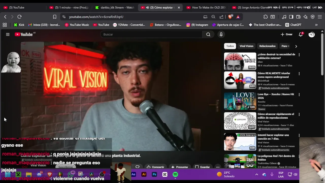Open 'Love Bye' video thumbnail
Screen dimensions: 325x183
[x=240, y=101]
